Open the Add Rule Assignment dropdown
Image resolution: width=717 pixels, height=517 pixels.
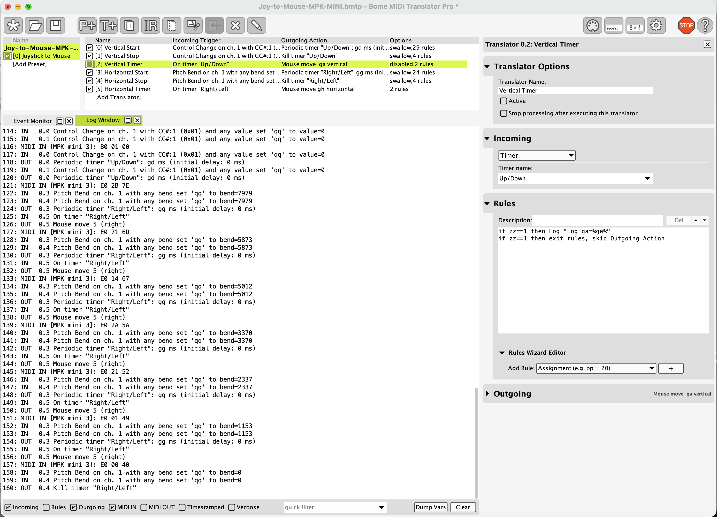click(x=596, y=368)
